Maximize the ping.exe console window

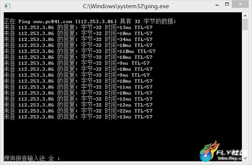[x=227, y=4]
